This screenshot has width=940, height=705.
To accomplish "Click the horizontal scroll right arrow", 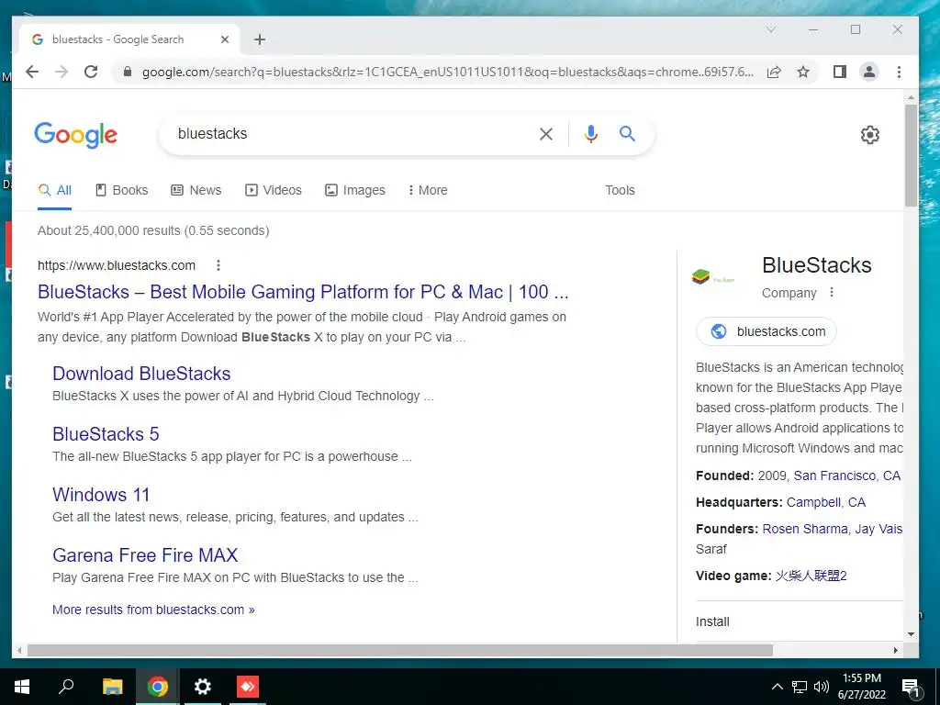I will (896, 651).
